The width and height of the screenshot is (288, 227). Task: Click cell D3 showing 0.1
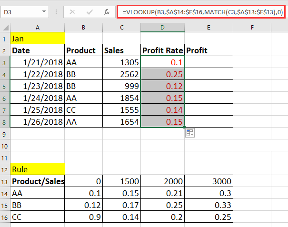162,62
